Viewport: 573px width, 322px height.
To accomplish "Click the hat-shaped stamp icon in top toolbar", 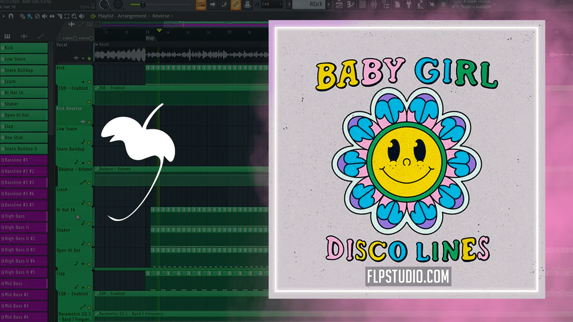I will pos(247,5).
